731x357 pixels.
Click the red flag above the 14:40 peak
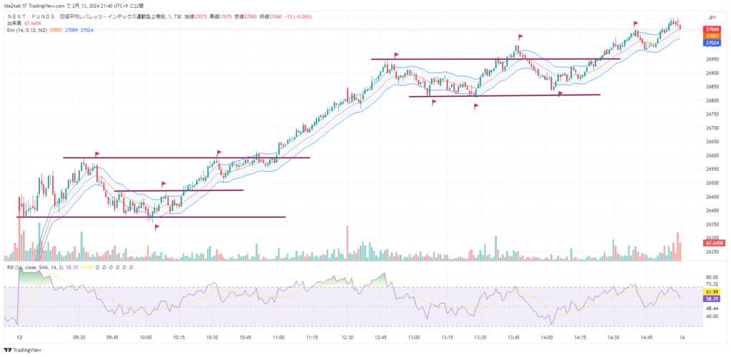click(635, 24)
